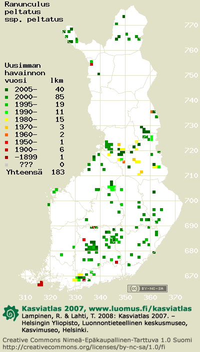Click the gray ??? legend square

click(6, 165)
